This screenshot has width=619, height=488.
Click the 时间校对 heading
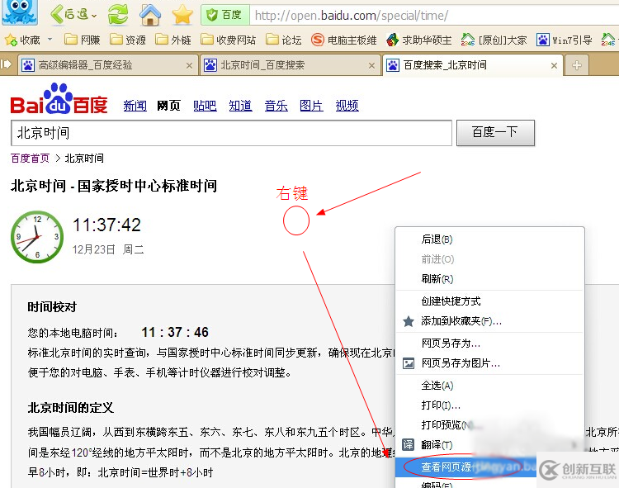[x=52, y=307]
